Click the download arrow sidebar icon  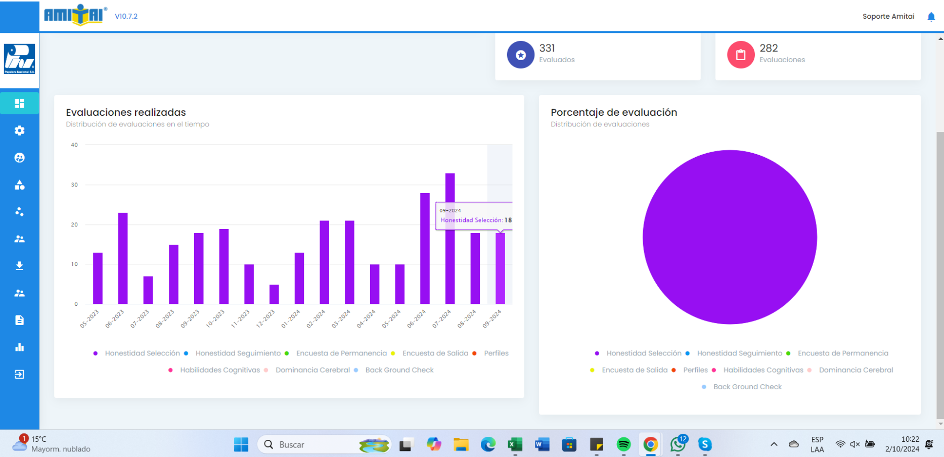click(x=19, y=266)
